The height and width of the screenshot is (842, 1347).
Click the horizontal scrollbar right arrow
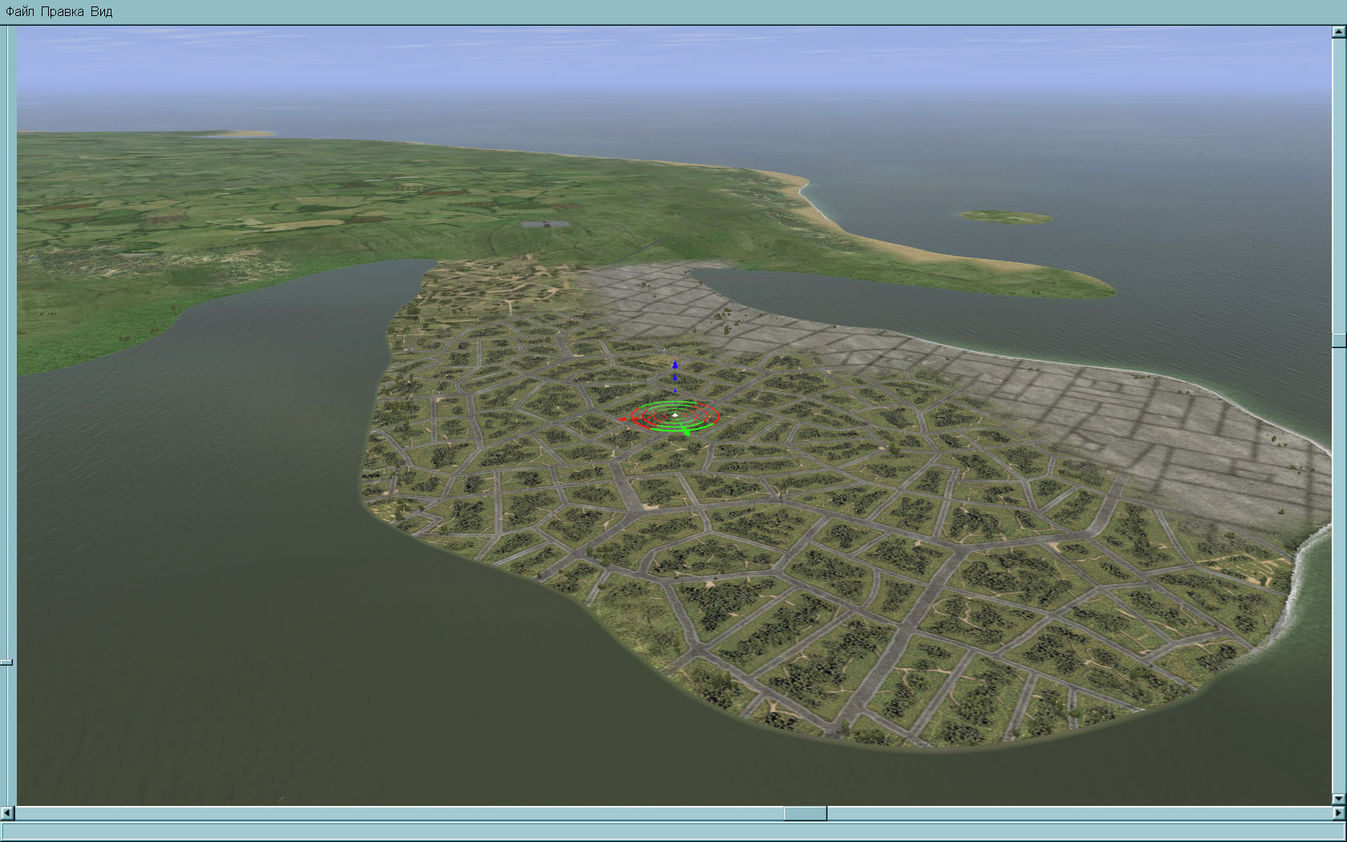click(x=1338, y=813)
